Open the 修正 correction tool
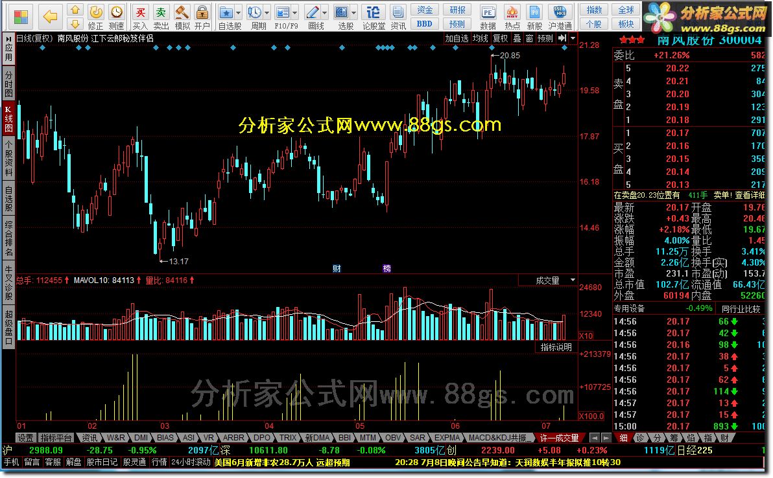This screenshot has width=773, height=478. 95,17
